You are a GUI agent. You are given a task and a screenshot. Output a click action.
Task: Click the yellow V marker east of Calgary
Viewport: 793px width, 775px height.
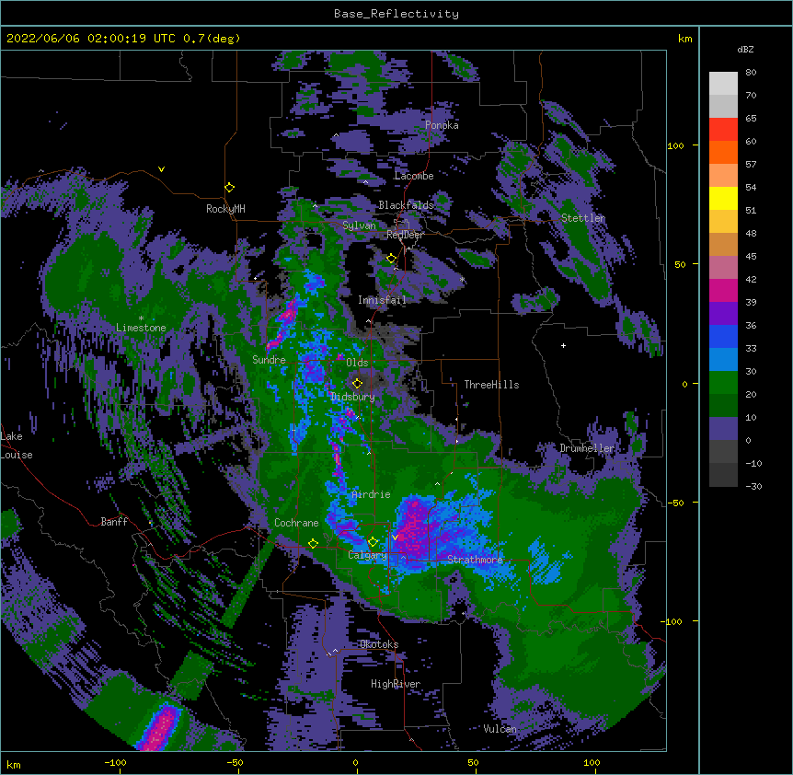tap(395, 538)
